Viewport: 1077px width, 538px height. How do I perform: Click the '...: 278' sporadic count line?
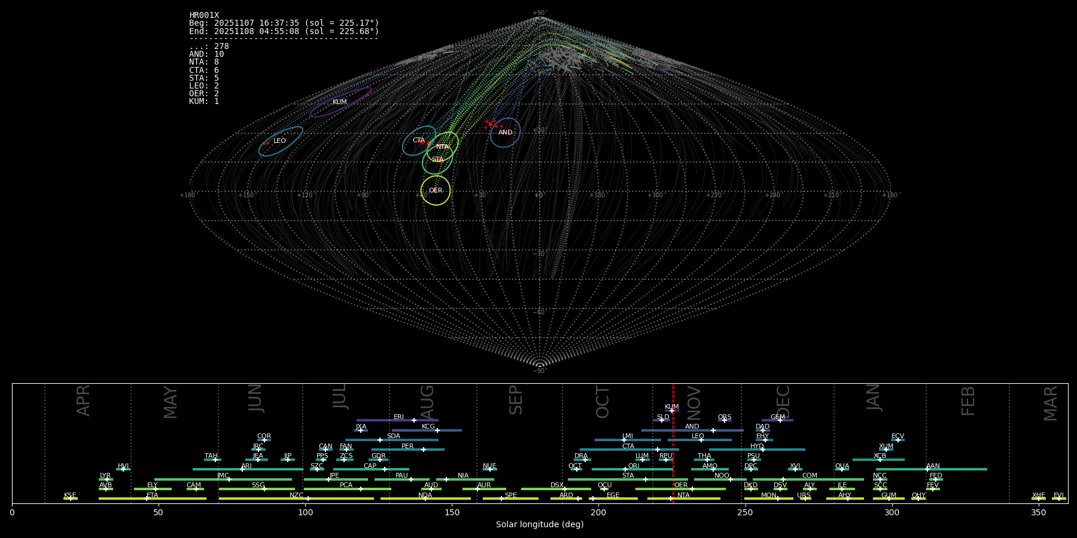[209, 47]
